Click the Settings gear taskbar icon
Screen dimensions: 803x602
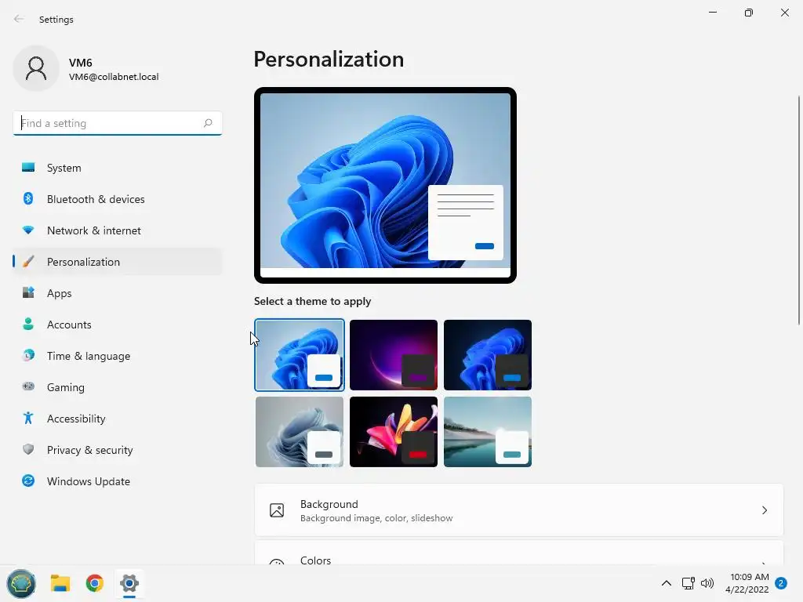pos(129,583)
